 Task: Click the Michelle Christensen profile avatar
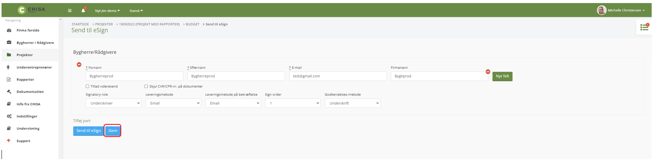tap(602, 10)
